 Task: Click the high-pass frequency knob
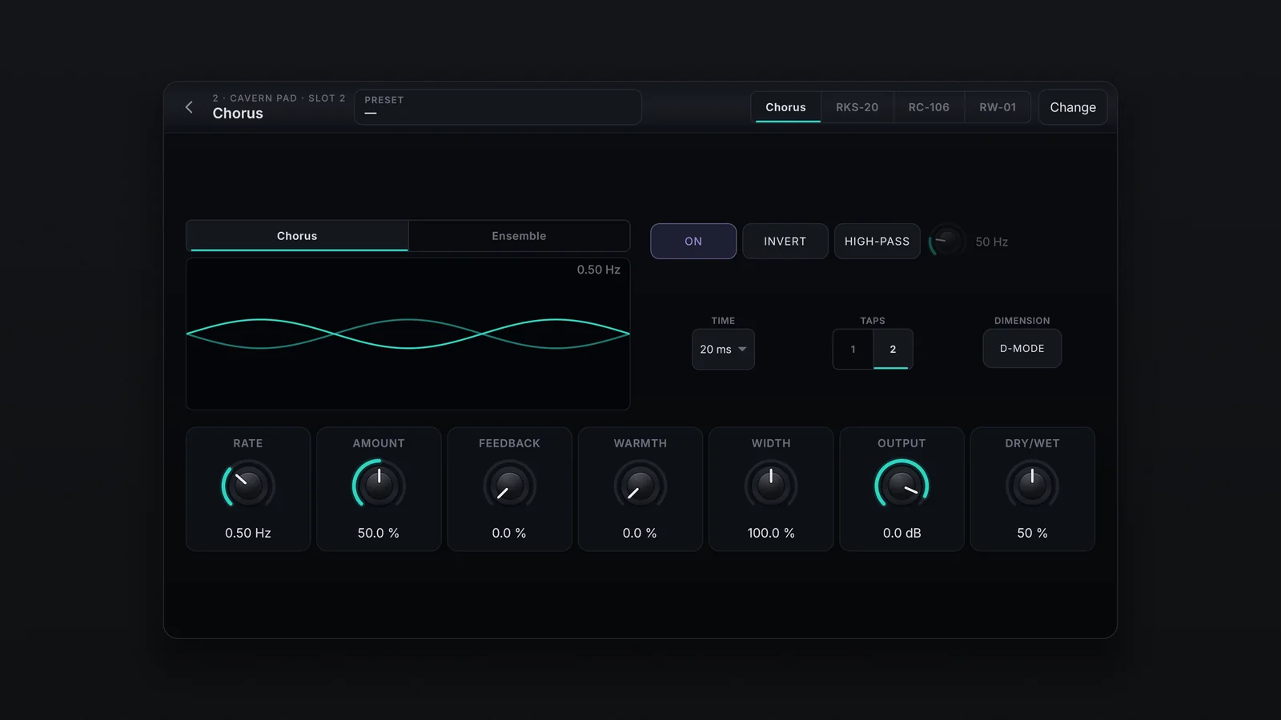pos(946,241)
